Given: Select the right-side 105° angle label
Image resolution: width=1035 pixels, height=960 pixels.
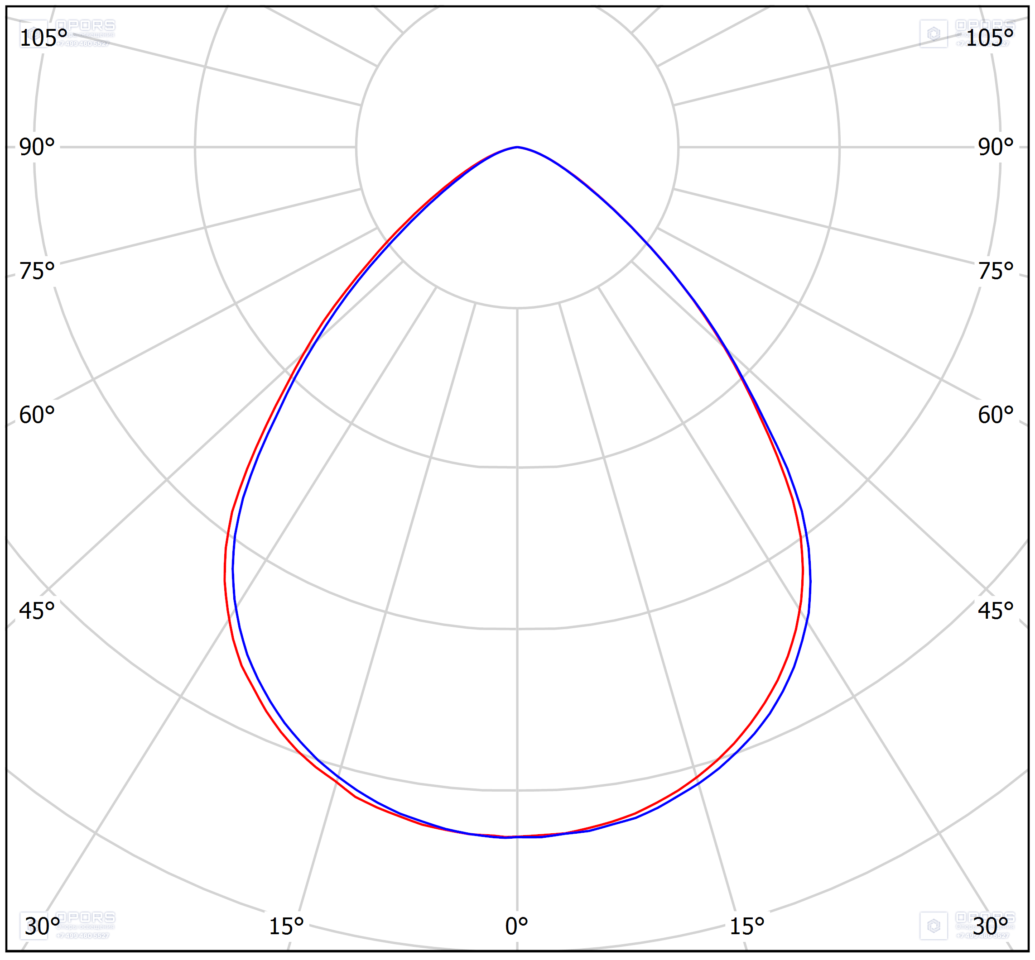Looking at the screenshot, I should (x=990, y=38).
